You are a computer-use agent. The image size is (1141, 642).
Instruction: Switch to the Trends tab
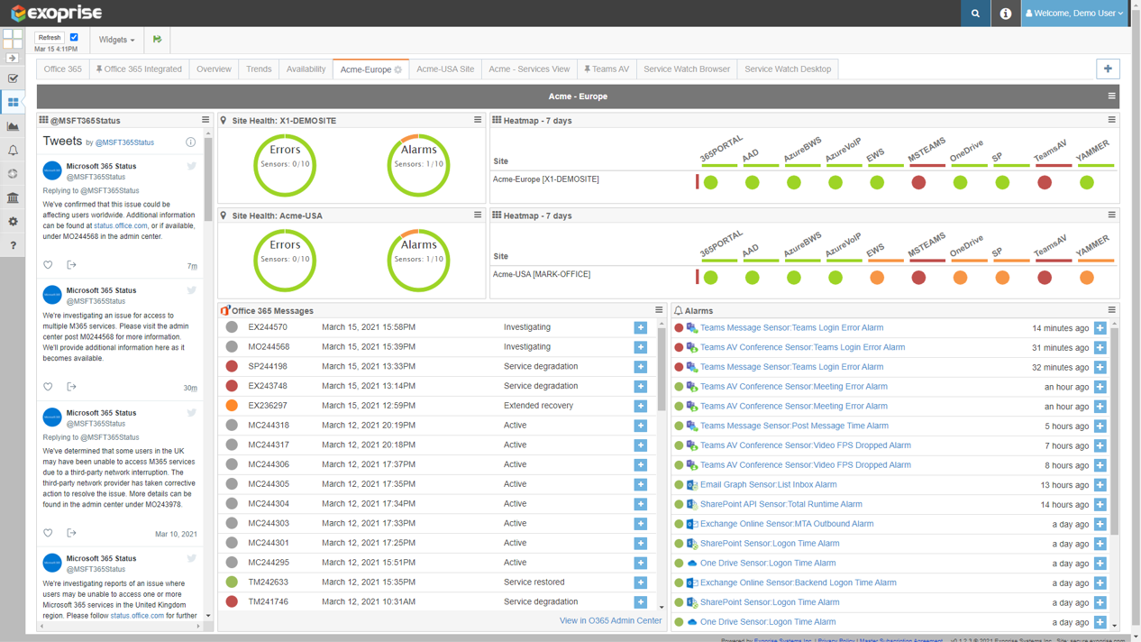259,69
